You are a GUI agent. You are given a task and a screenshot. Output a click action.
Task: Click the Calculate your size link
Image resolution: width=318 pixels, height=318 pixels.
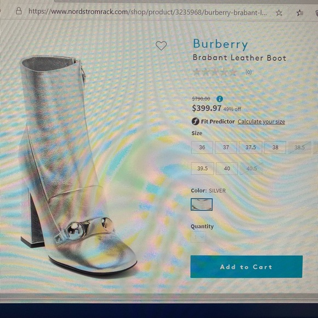click(261, 122)
